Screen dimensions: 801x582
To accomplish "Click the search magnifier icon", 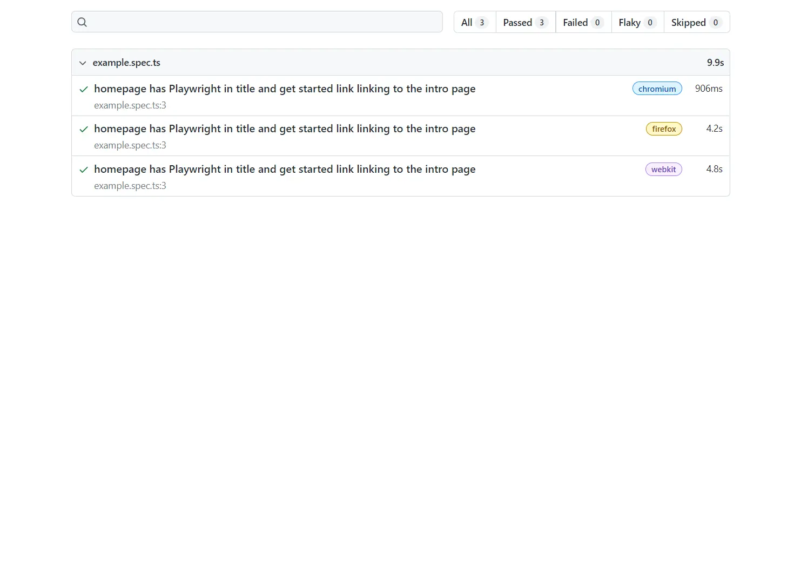I will [82, 22].
